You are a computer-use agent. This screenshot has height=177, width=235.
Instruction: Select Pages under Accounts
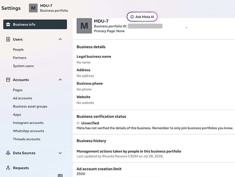click(x=18, y=90)
